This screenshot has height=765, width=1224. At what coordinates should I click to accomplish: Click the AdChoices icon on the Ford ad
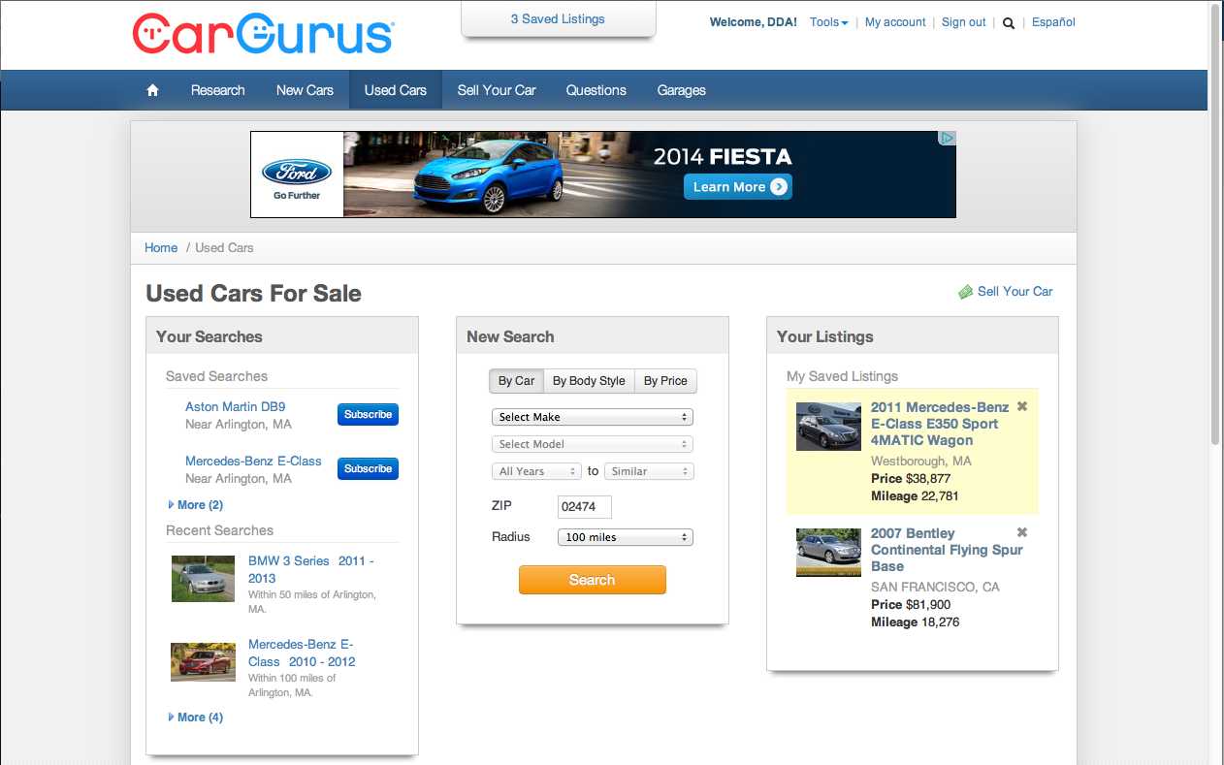click(x=948, y=139)
